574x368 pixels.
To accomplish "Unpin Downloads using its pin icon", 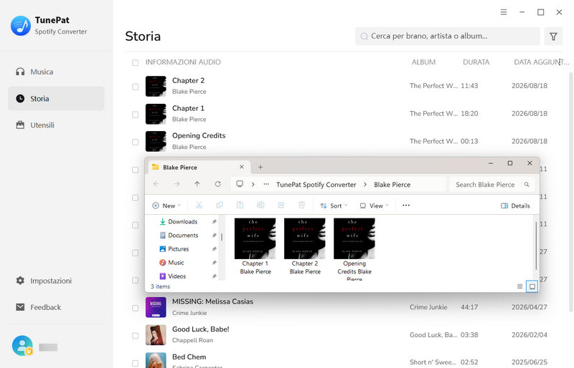I will [x=214, y=222].
